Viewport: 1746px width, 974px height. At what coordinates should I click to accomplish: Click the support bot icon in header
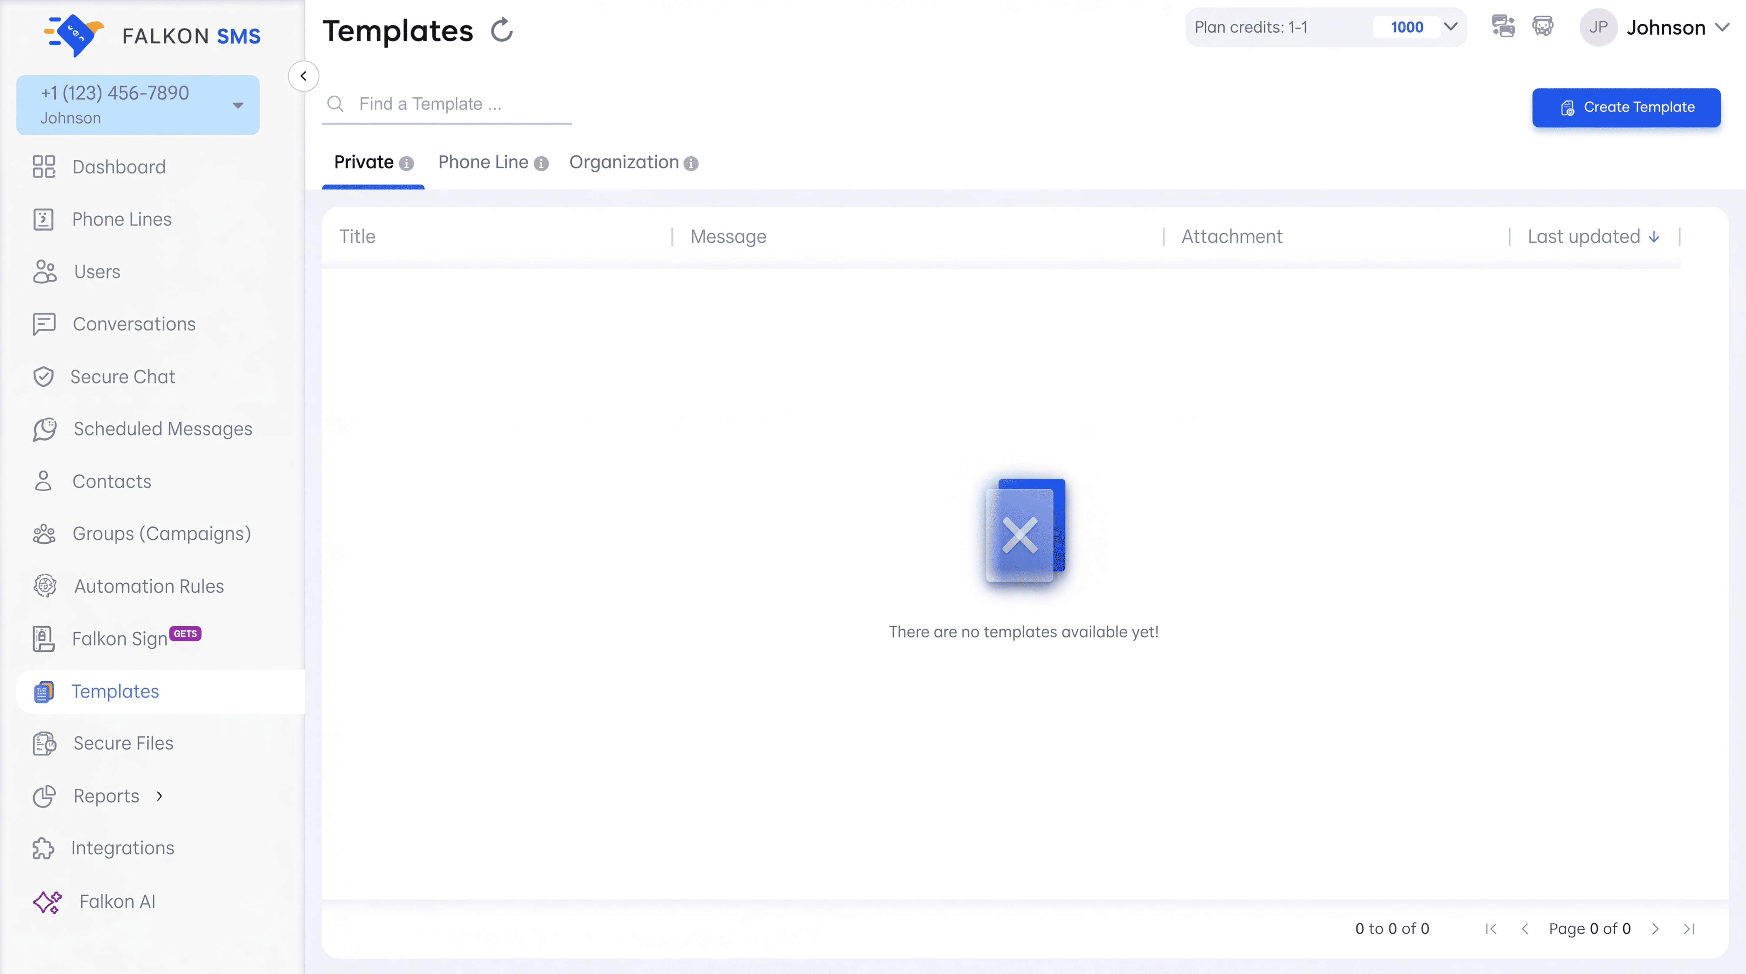[x=1543, y=26]
